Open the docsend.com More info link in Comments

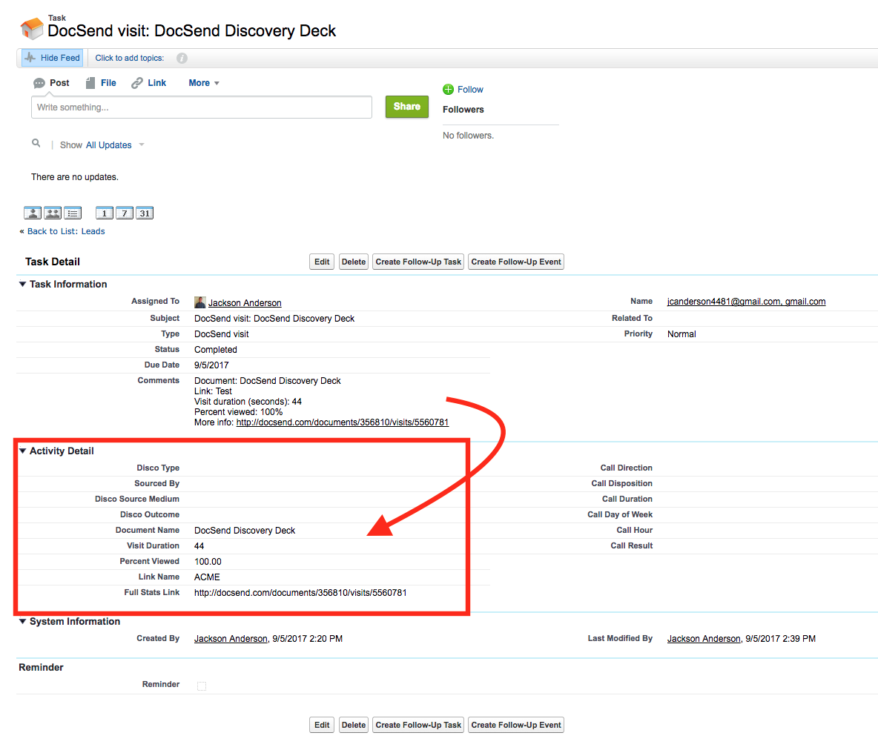pos(343,422)
